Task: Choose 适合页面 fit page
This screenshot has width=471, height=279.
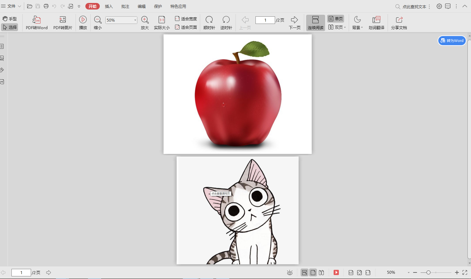Action: pyautogui.click(x=186, y=27)
